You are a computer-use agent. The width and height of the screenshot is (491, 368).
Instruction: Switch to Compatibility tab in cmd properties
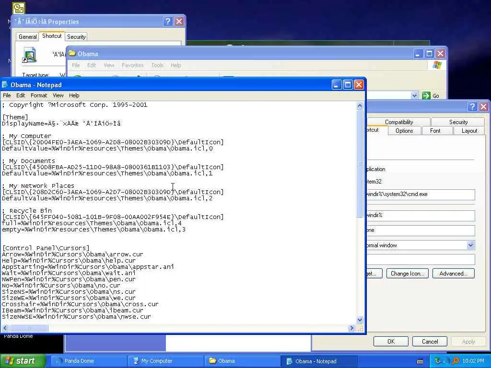[399, 122]
